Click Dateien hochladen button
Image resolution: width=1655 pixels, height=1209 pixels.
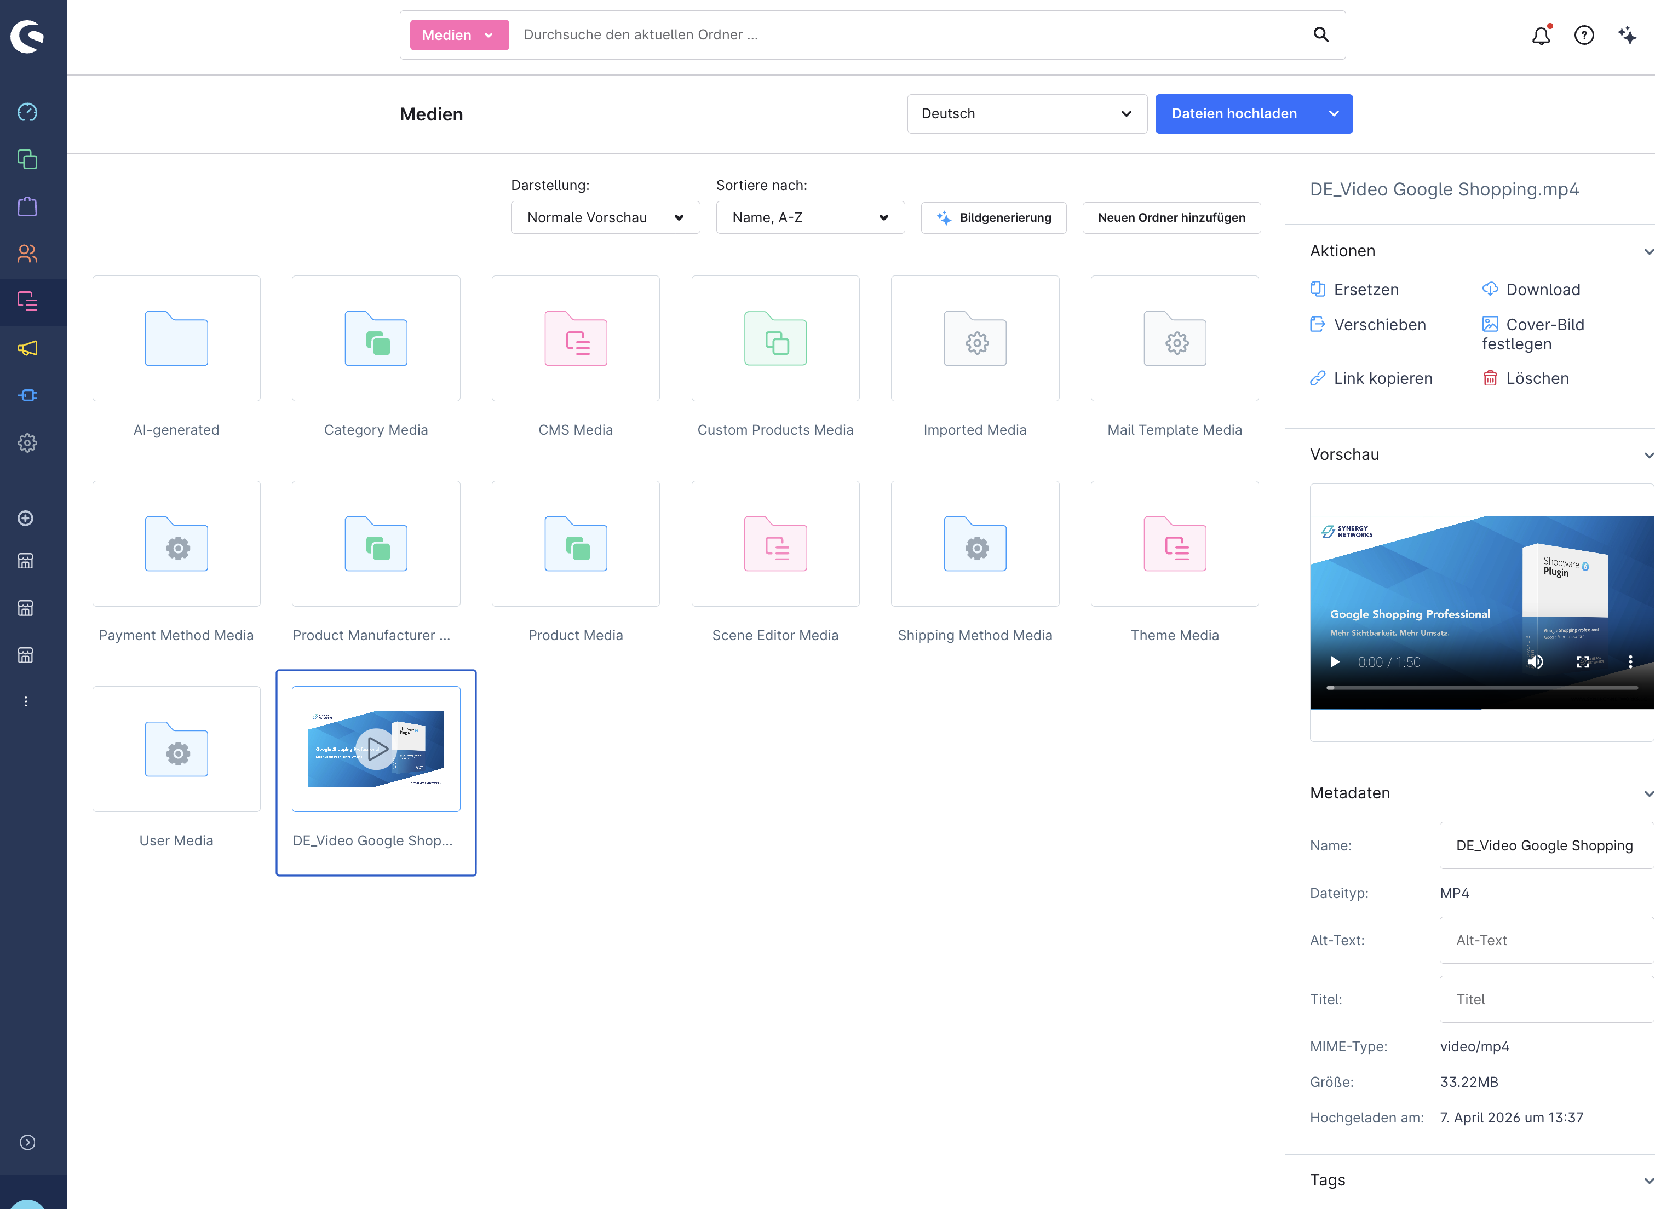[1234, 113]
